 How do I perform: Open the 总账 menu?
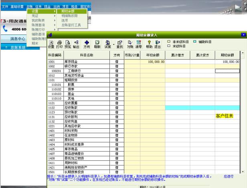(30, 6)
